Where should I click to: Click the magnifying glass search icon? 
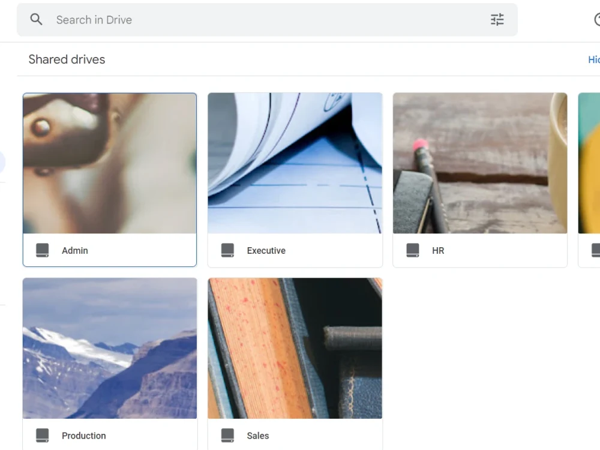click(x=37, y=19)
